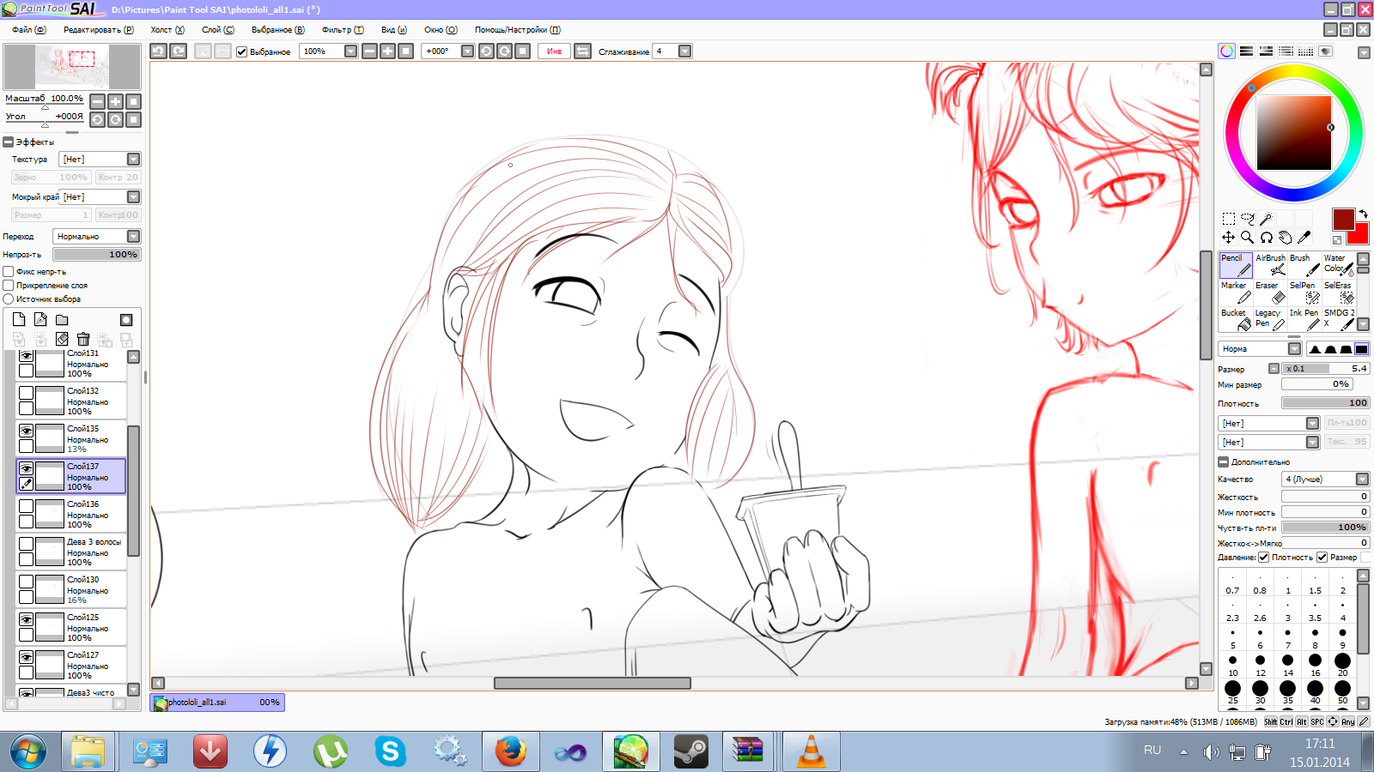Viewport: 1374px width, 772px height.
Task: Select the AirBrush tool
Action: tap(1270, 265)
